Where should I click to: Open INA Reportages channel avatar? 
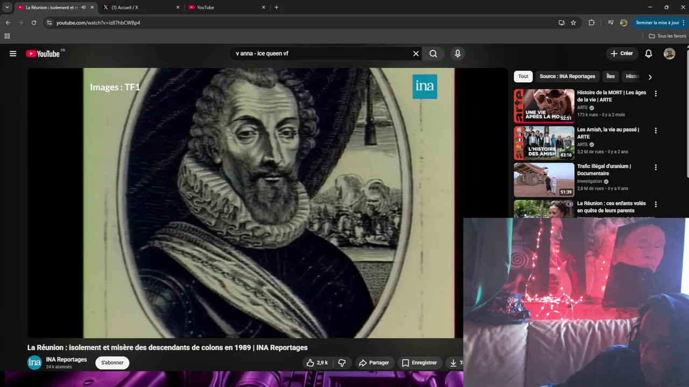(34, 363)
